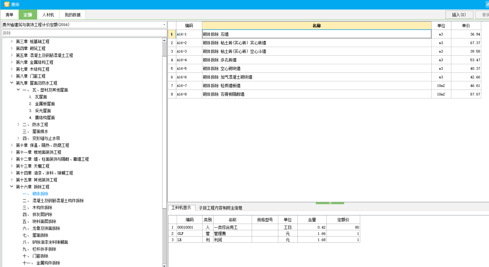Expand 第十四章 油漆、涂料、裱糊工程 node

[12, 173]
